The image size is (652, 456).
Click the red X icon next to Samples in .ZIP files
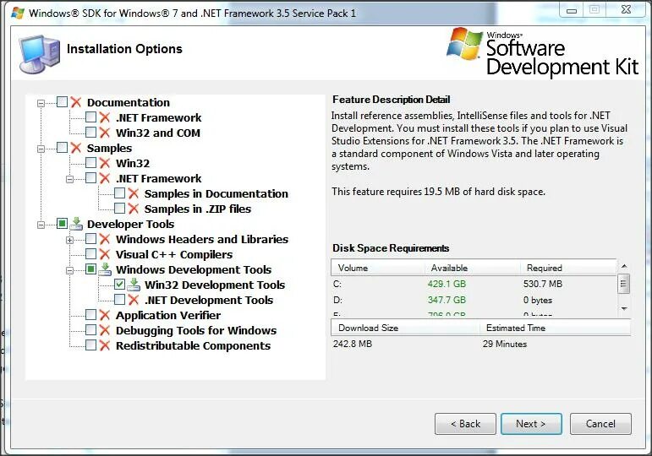pos(134,209)
